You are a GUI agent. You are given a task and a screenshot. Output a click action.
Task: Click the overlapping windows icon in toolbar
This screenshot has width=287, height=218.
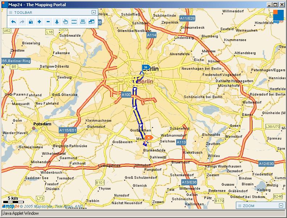pos(92,22)
